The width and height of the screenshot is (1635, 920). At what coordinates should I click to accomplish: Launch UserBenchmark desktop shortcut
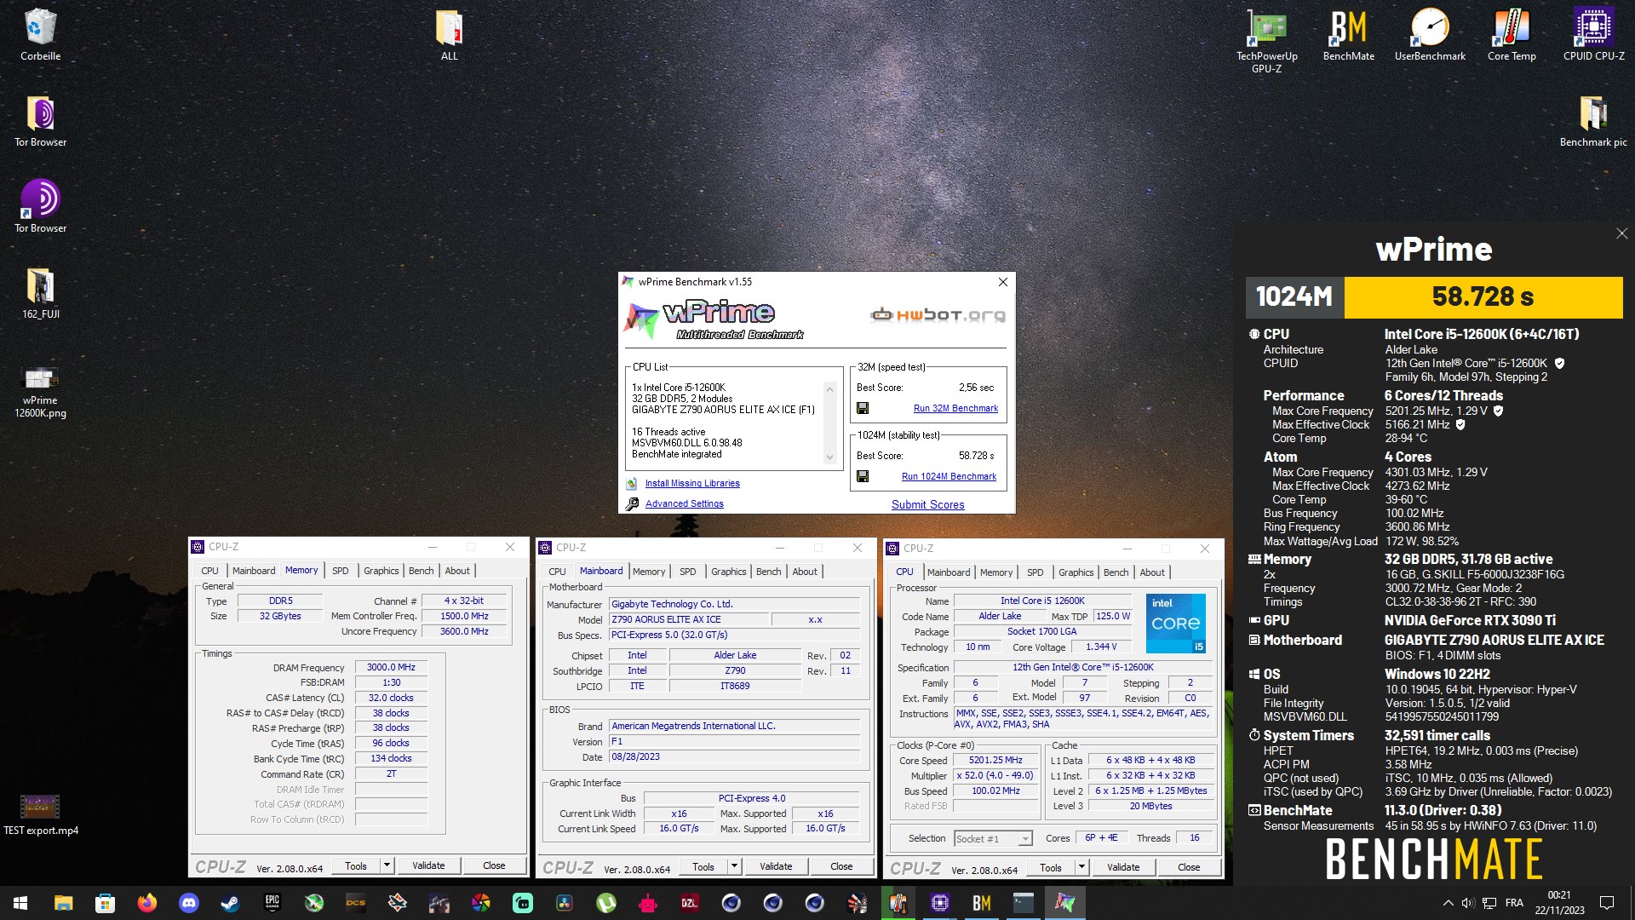(x=1430, y=35)
